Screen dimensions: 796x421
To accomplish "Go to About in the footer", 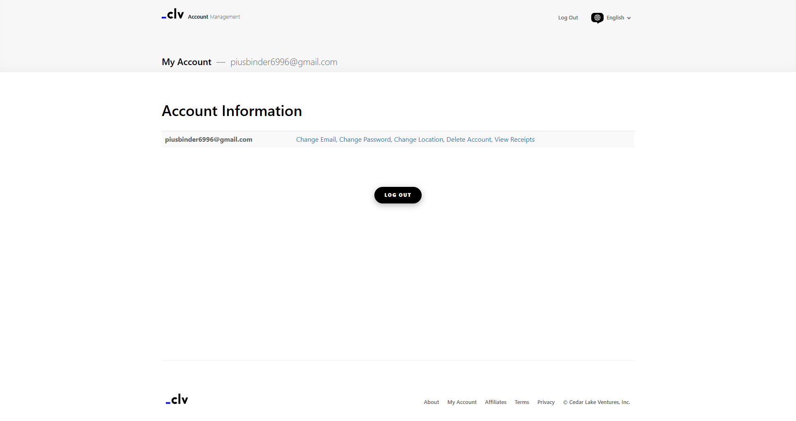I will pos(431,402).
